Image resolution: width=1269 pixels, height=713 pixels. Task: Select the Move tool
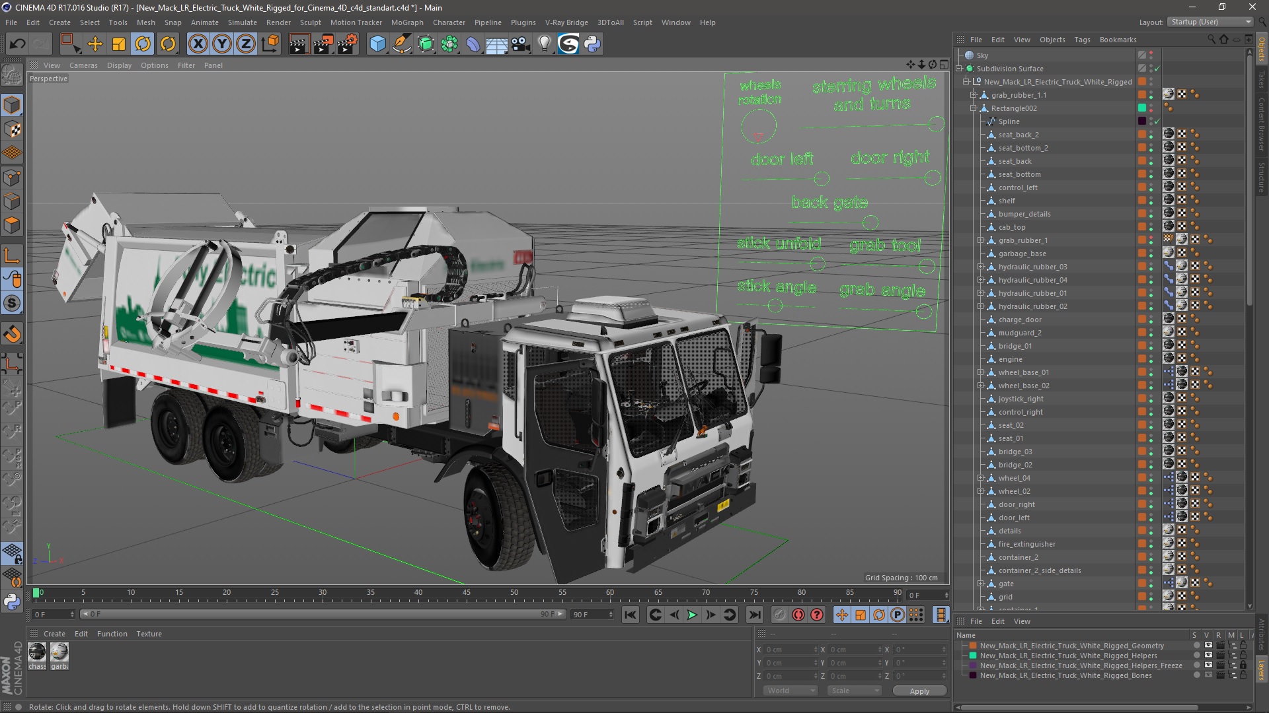pyautogui.click(x=95, y=44)
